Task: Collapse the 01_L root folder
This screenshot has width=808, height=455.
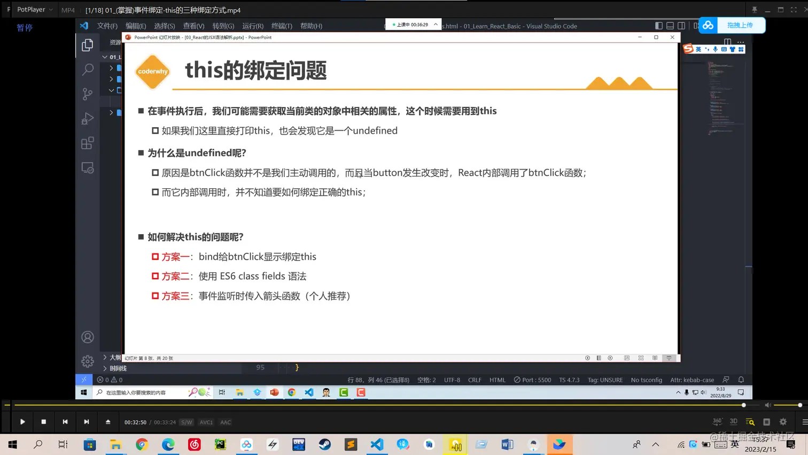Action: [105, 57]
